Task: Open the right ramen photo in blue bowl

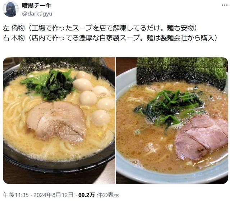Action: tap(172, 120)
